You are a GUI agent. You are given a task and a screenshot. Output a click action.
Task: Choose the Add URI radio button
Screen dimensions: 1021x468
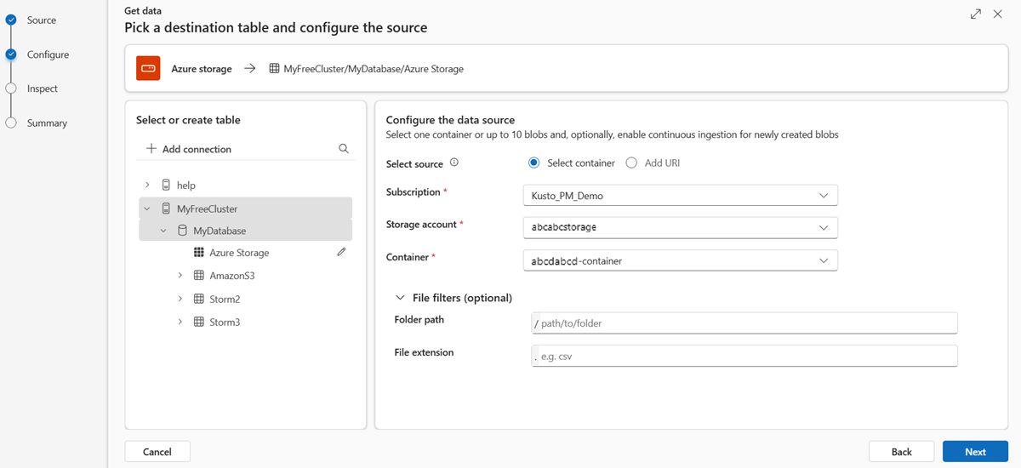point(631,163)
